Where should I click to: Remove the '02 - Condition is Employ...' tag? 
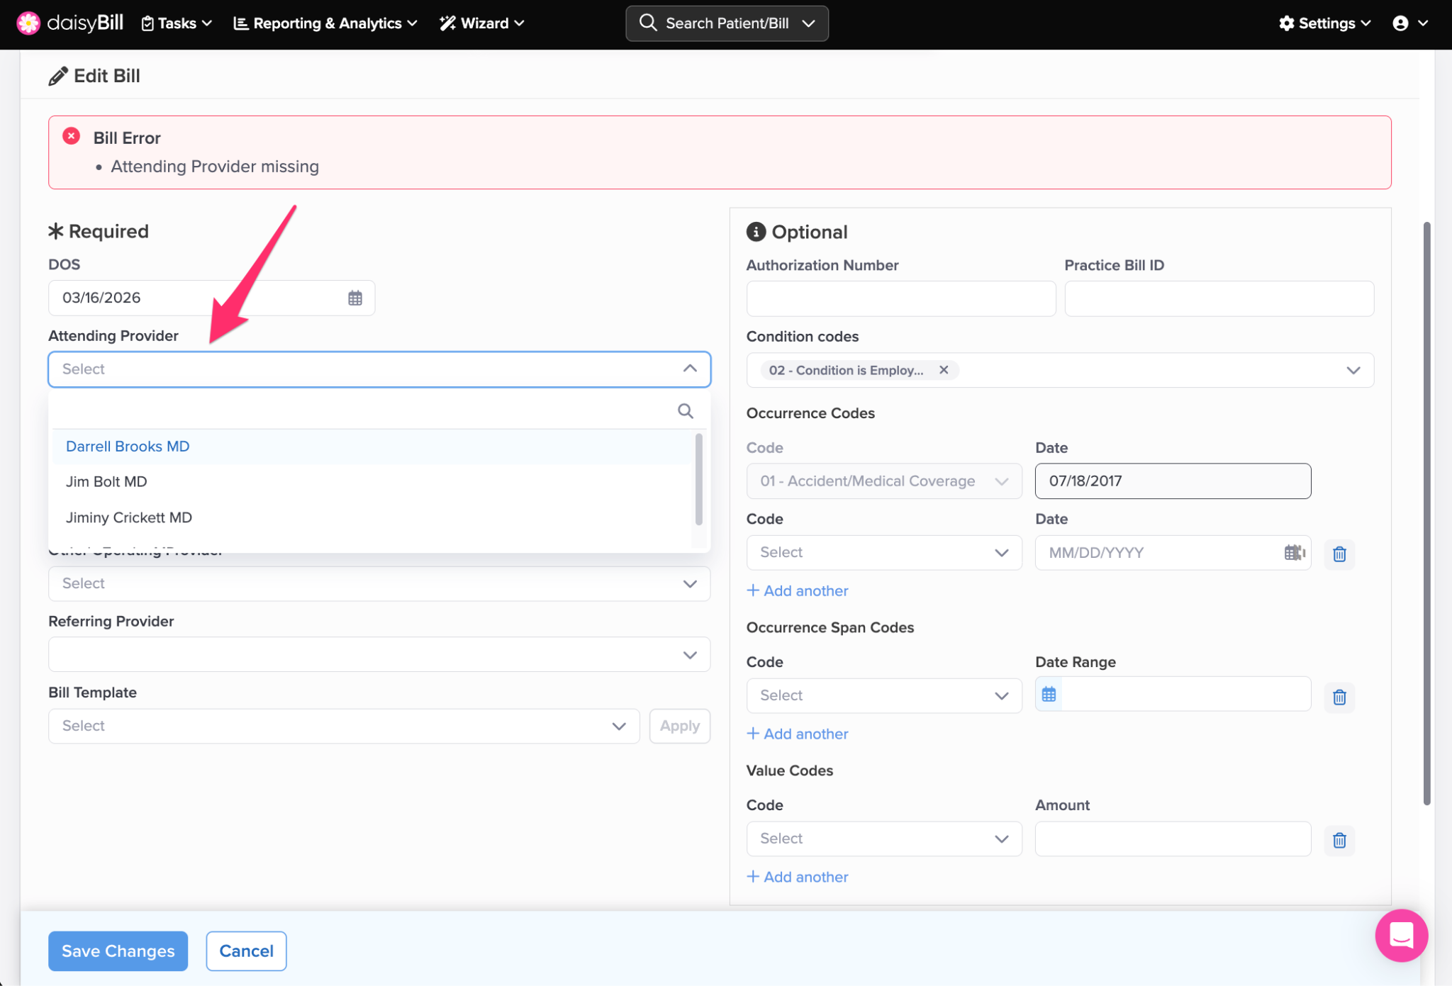click(944, 370)
